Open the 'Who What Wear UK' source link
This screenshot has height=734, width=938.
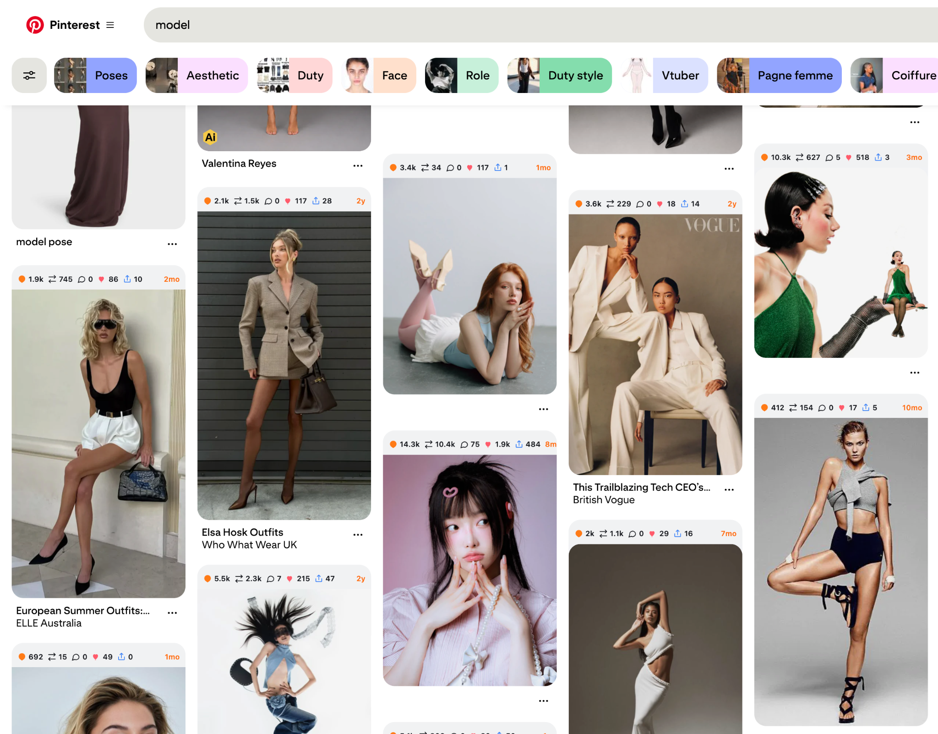pos(249,545)
